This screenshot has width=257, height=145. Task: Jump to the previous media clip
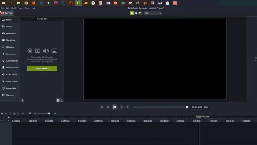(121, 107)
